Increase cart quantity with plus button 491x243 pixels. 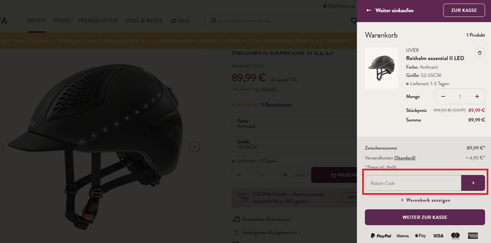[x=477, y=97]
